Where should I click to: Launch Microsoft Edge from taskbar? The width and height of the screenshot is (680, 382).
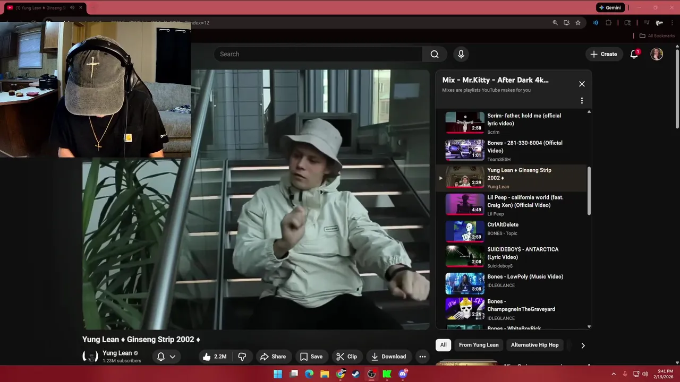309,374
